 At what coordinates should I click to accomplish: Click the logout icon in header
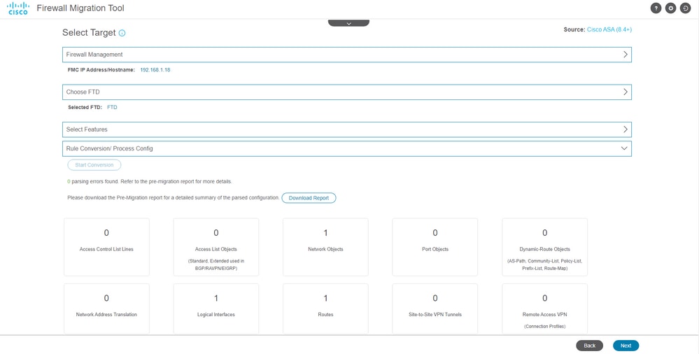(685, 8)
